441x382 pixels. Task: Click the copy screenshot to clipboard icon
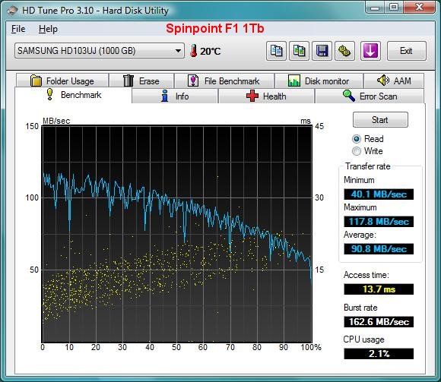click(x=300, y=51)
